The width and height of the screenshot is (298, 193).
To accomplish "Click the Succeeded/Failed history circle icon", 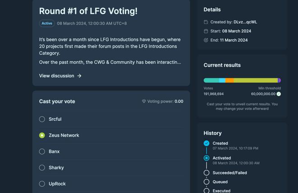I will pyautogui.click(x=206, y=173).
